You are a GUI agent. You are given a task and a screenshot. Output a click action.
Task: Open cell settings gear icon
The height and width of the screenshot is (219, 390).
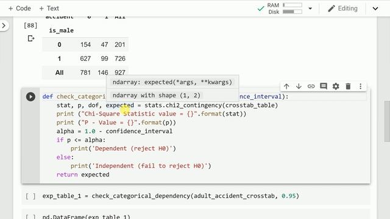(x=336, y=86)
